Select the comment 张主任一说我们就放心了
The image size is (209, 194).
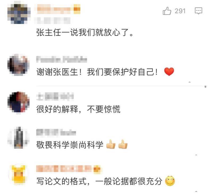85,32
